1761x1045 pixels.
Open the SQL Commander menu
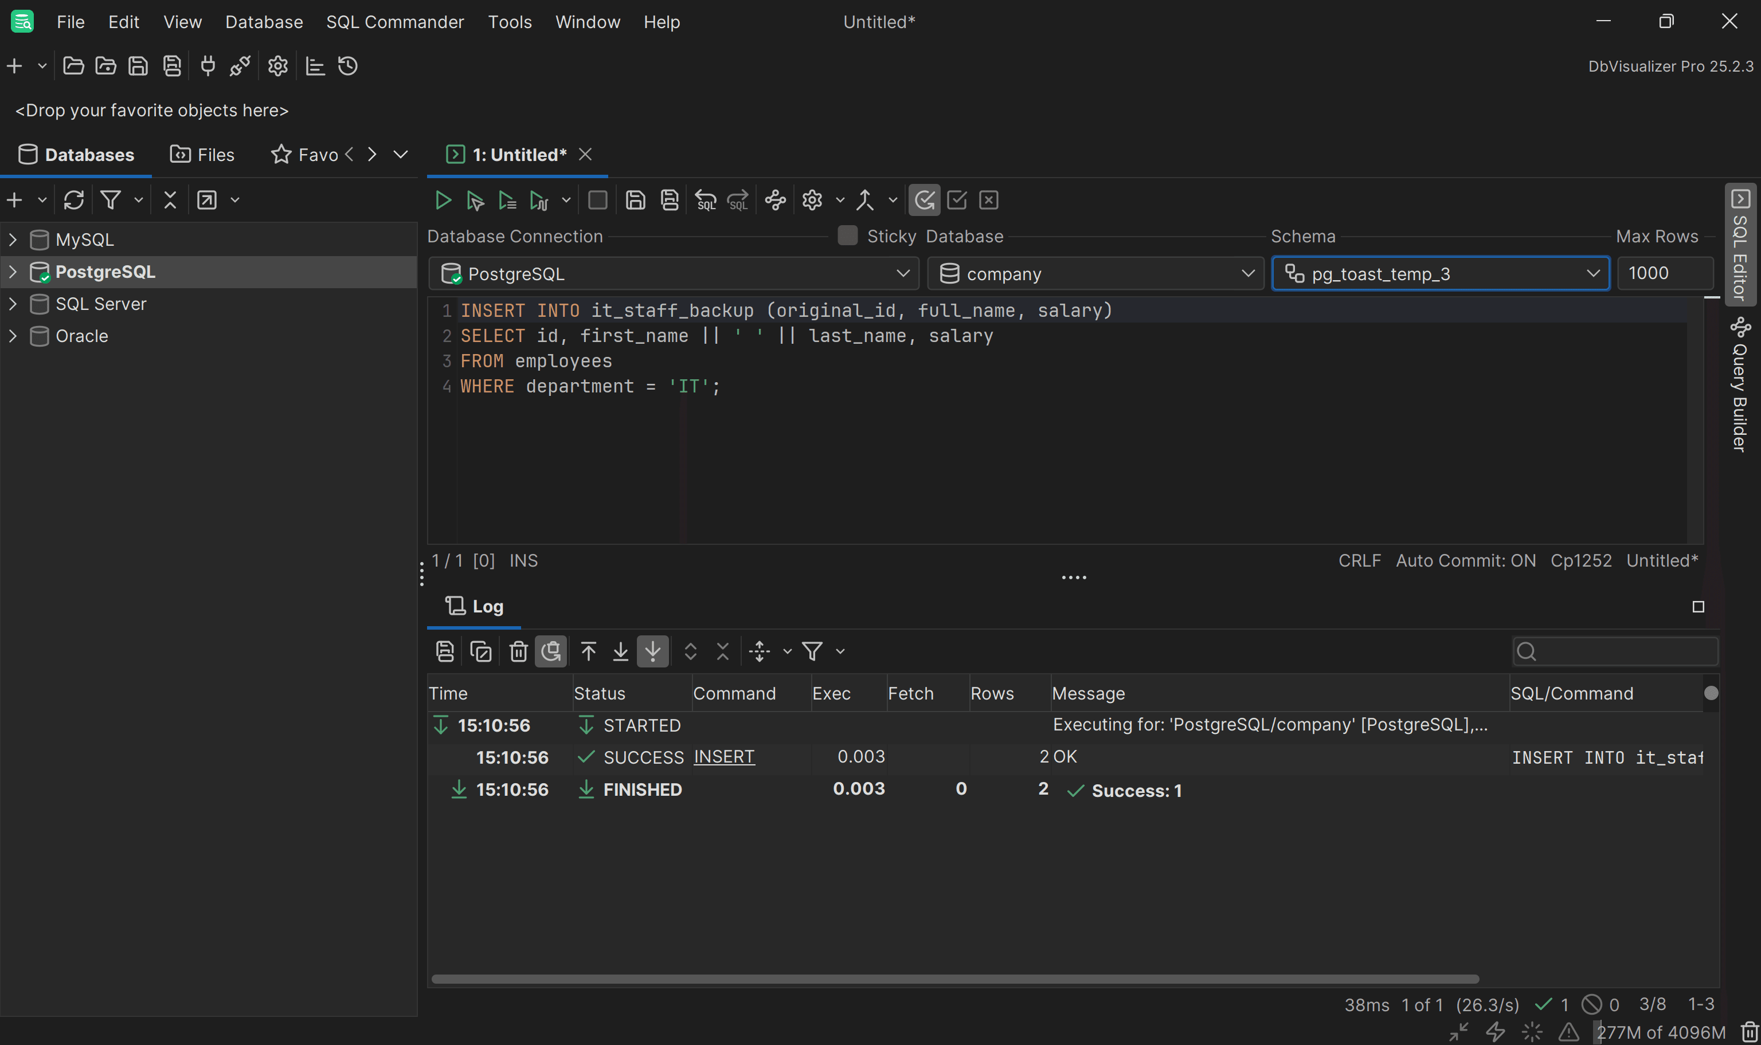395,22
